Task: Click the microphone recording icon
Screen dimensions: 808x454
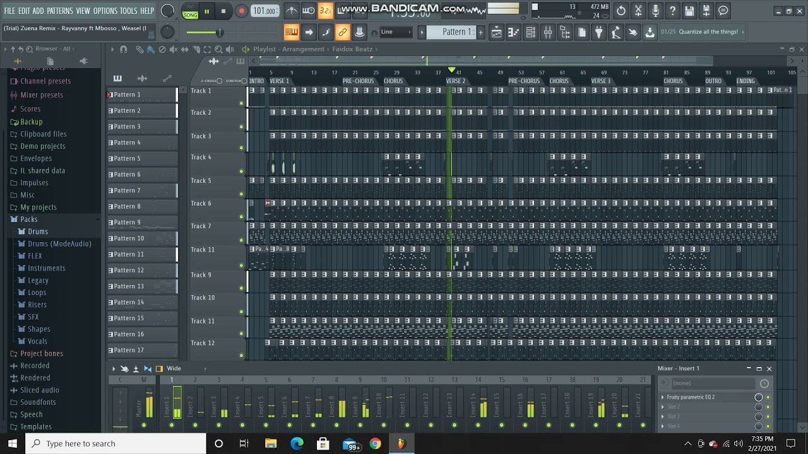Action: coord(655,11)
